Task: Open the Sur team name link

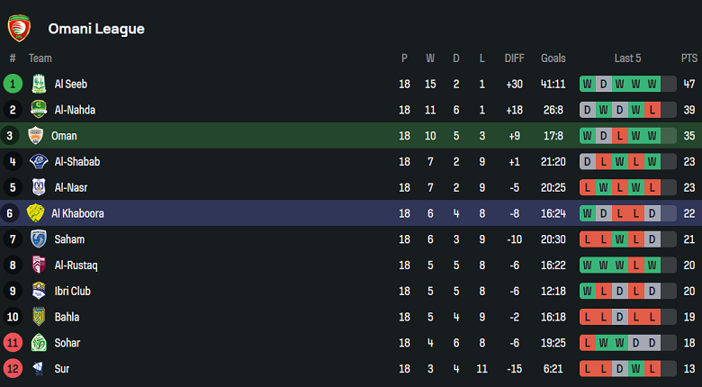Action: click(61, 369)
